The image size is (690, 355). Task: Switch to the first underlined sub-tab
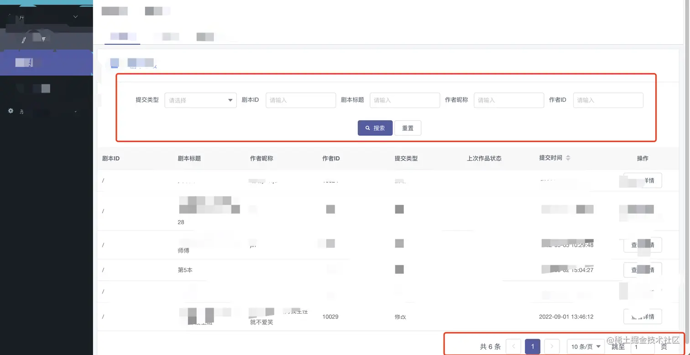pos(122,36)
